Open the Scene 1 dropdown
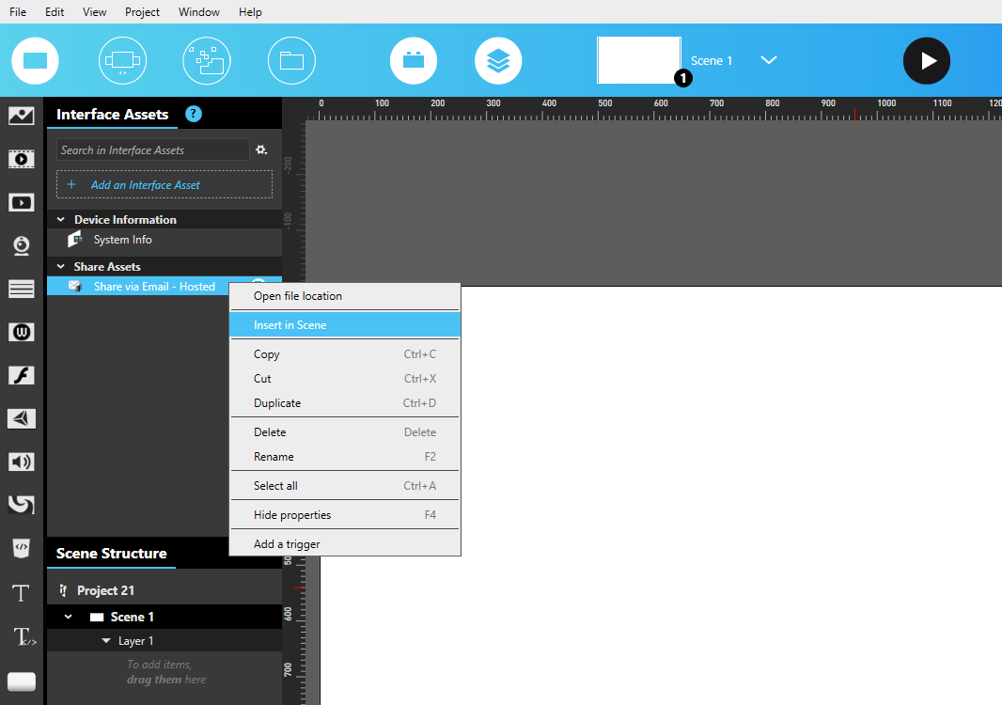 point(768,59)
